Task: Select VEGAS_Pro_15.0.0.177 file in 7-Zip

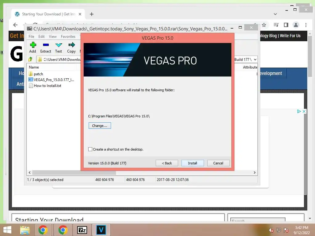Action: point(51,80)
